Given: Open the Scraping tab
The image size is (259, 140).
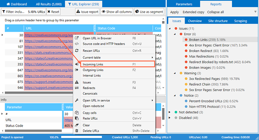Looking at the screenshot, I should pos(240,21).
